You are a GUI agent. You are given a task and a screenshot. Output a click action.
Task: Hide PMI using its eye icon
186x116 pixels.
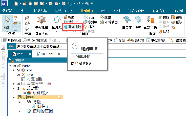click(x=18, y=70)
